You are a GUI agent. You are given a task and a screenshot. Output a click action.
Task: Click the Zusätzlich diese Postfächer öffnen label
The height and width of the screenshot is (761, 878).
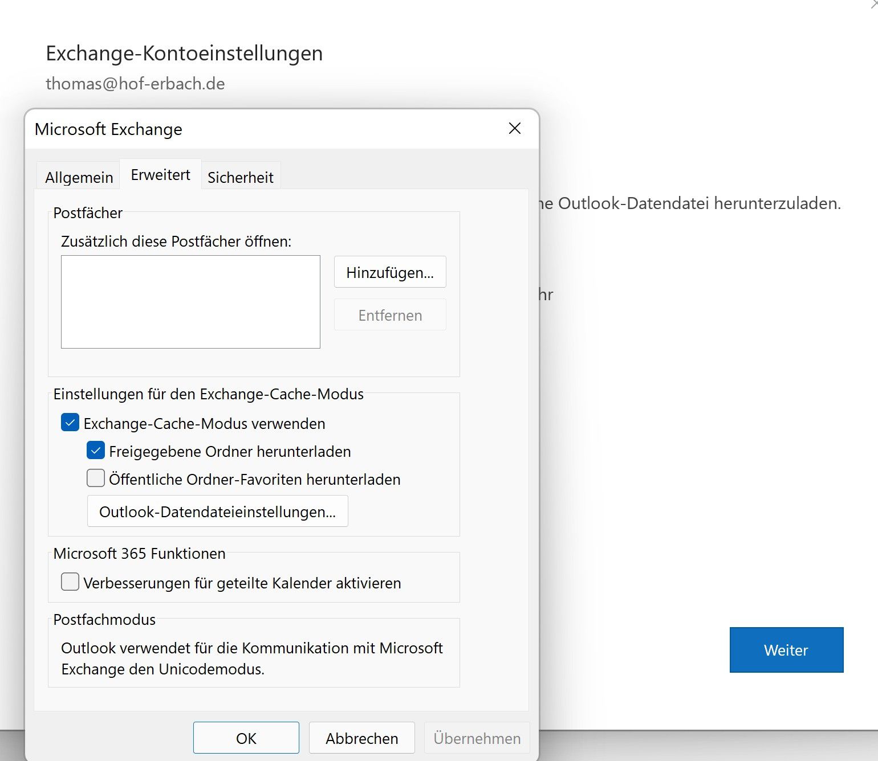pyautogui.click(x=176, y=242)
